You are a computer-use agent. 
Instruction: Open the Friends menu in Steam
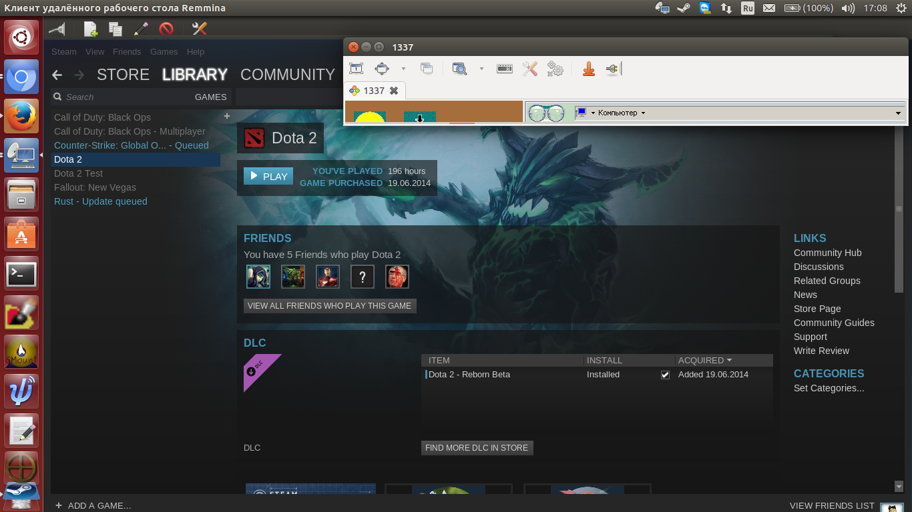[x=127, y=51]
